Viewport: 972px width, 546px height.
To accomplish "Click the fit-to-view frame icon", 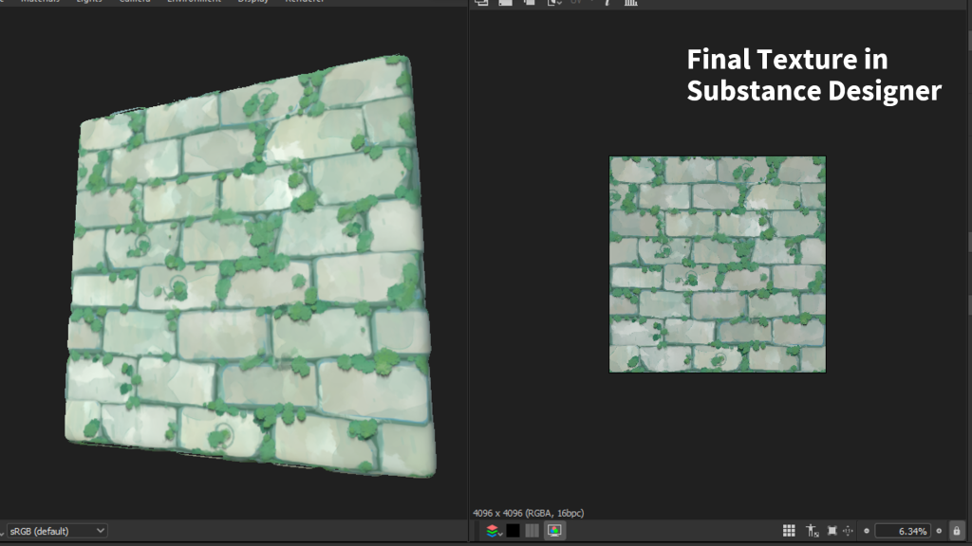I will pos(832,531).
